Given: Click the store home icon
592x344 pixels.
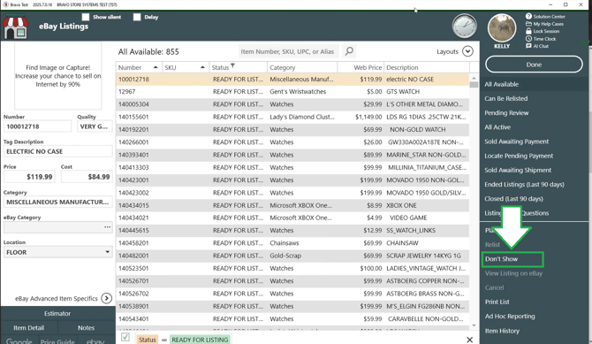Looking at the screenshot, I should point(16,27).
